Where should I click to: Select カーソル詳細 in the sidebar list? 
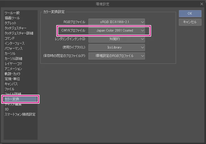click(x=13, y=59)
